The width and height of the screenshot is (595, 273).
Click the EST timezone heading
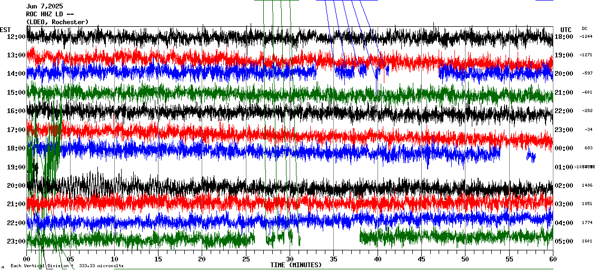[x=6, y=29]
